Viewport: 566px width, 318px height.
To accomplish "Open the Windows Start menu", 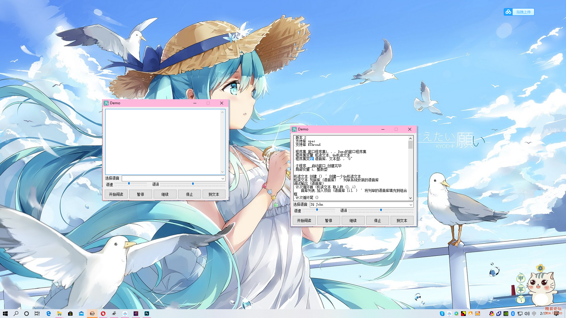I will tap(5, 314).
